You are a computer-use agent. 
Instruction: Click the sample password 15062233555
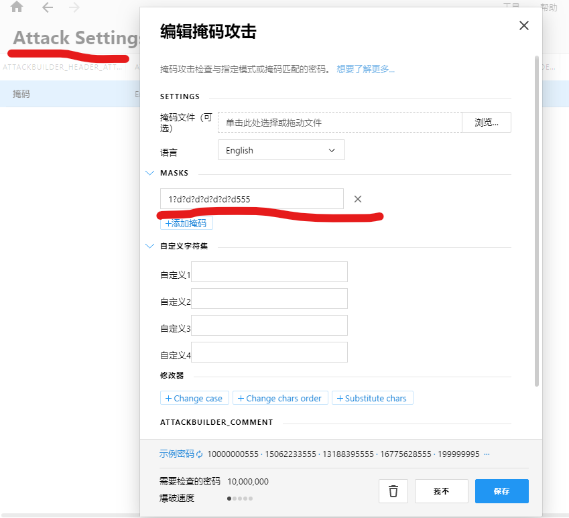[x=290, y=454]
